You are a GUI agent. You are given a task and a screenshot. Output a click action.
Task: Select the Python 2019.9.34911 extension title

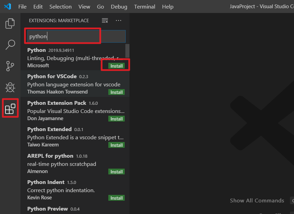pos(36,50)
